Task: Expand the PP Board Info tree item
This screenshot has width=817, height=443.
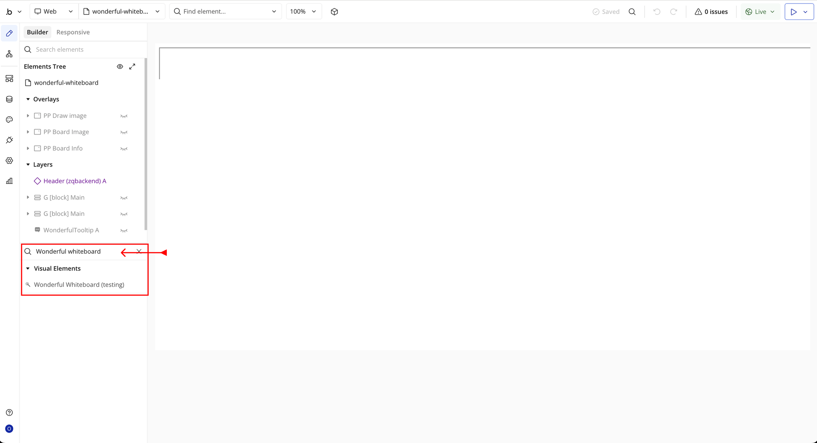Action: point(28,148)
